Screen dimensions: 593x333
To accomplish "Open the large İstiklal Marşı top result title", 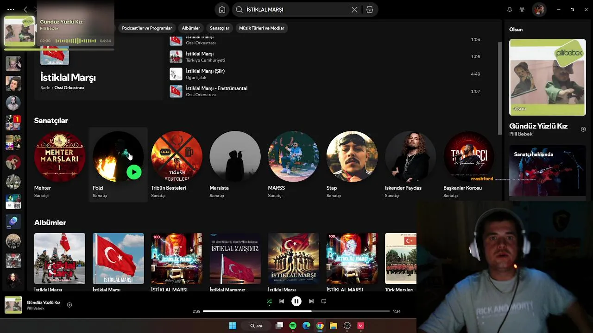I will [68, 77].
